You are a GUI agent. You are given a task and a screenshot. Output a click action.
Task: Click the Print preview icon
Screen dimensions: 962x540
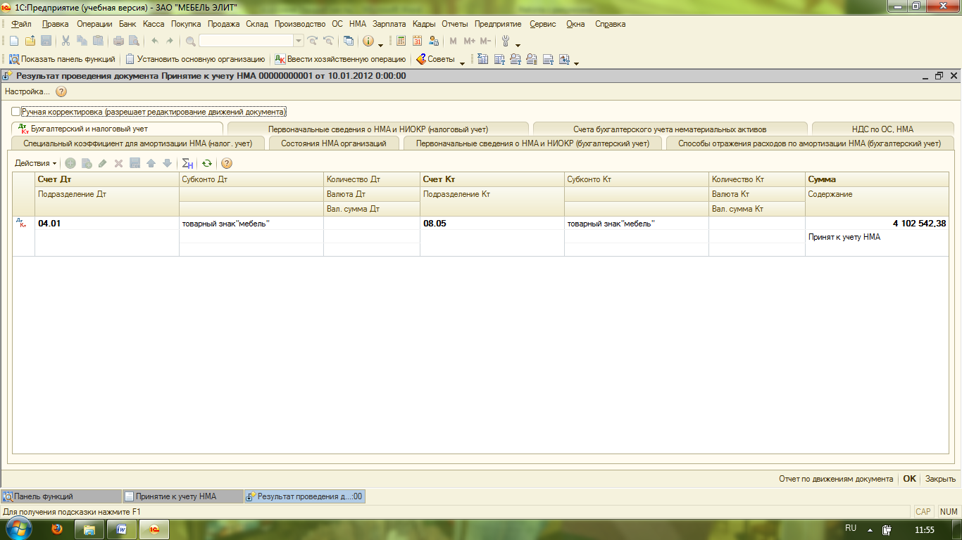point(134,41)
